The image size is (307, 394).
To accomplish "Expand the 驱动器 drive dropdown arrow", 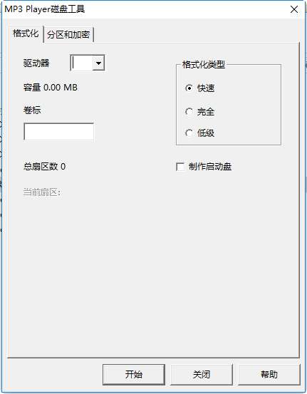I will pos(98,63).
